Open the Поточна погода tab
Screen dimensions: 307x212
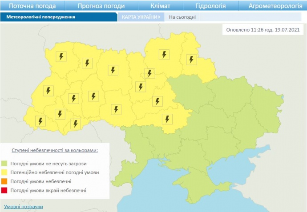pyautogui.click(x=32, y=6)
